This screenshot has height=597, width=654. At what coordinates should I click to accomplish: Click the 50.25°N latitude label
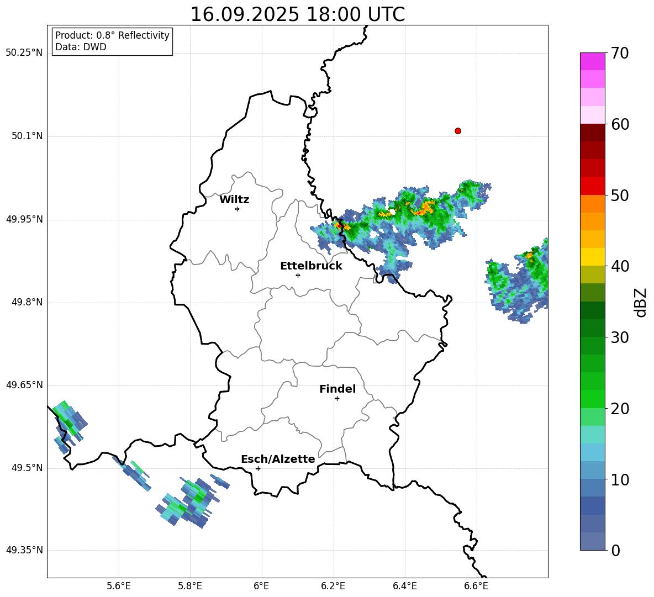(x=24, y=53)
